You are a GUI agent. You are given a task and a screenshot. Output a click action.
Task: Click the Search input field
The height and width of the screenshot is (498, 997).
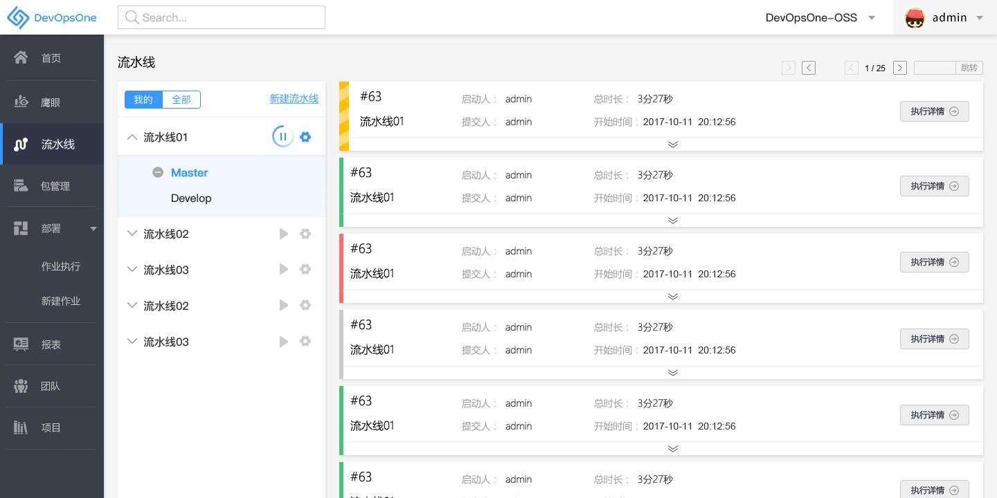point(222,18)
